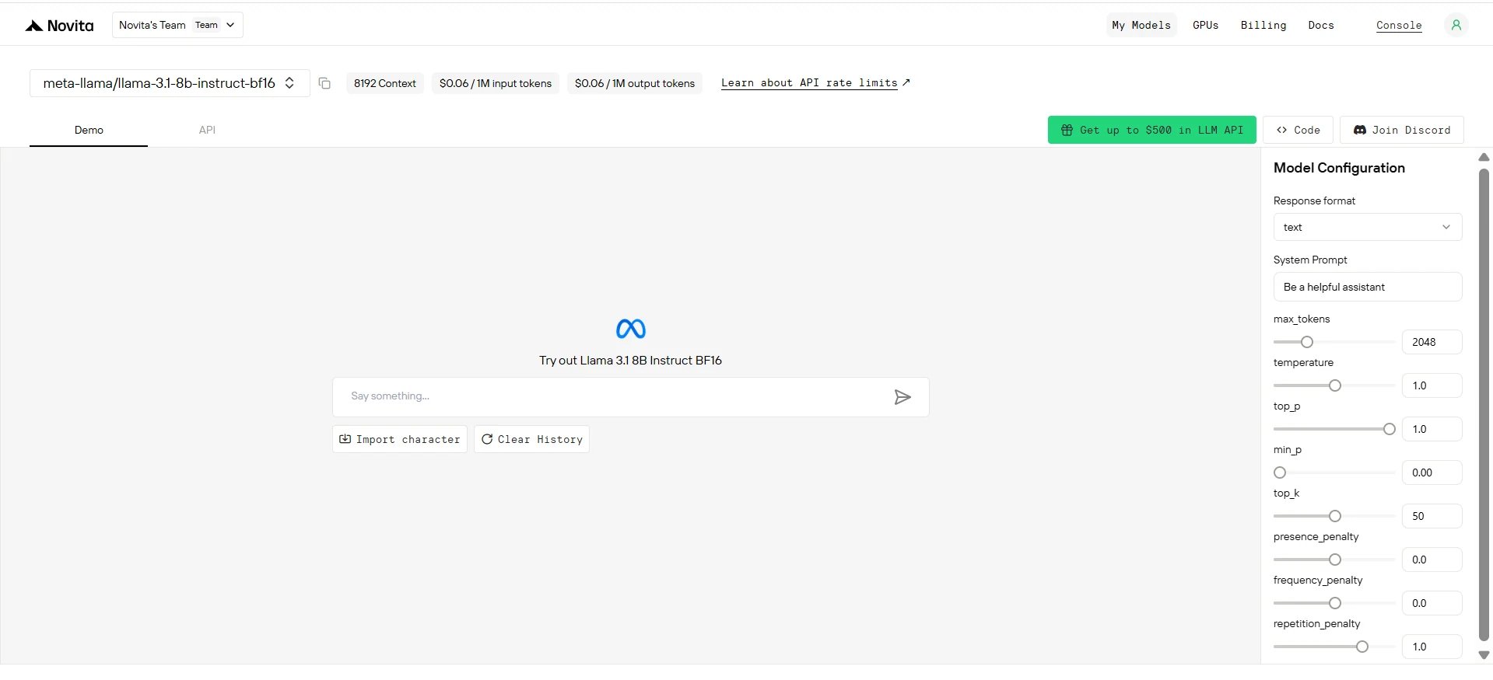Click Import character button
Image resolution: width=1493 pixels, height=680 pixels.
coord(400,439)
